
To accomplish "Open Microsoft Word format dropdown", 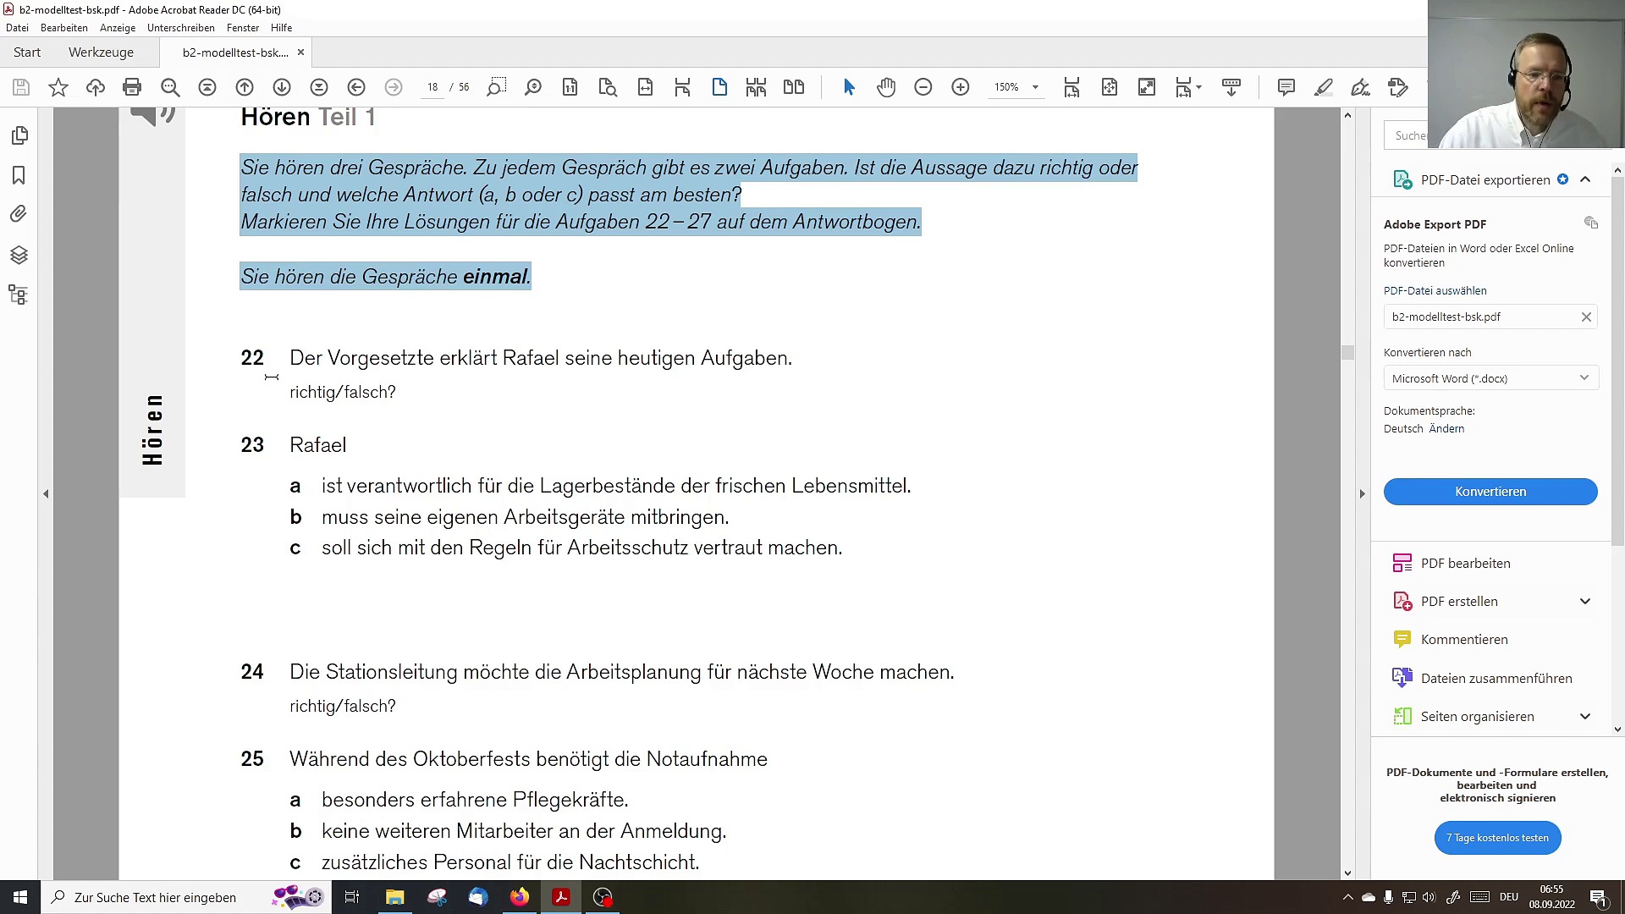I will click(x=1490, y=378).
